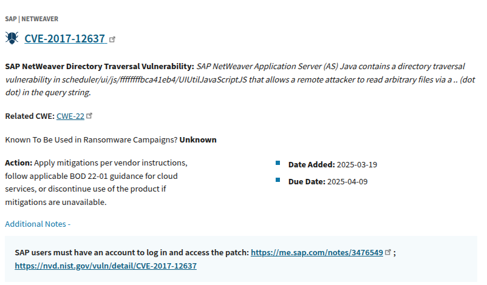487x285 pixels.
Task: Click the external-link icon after CWE-22
Action: [89, 116]
